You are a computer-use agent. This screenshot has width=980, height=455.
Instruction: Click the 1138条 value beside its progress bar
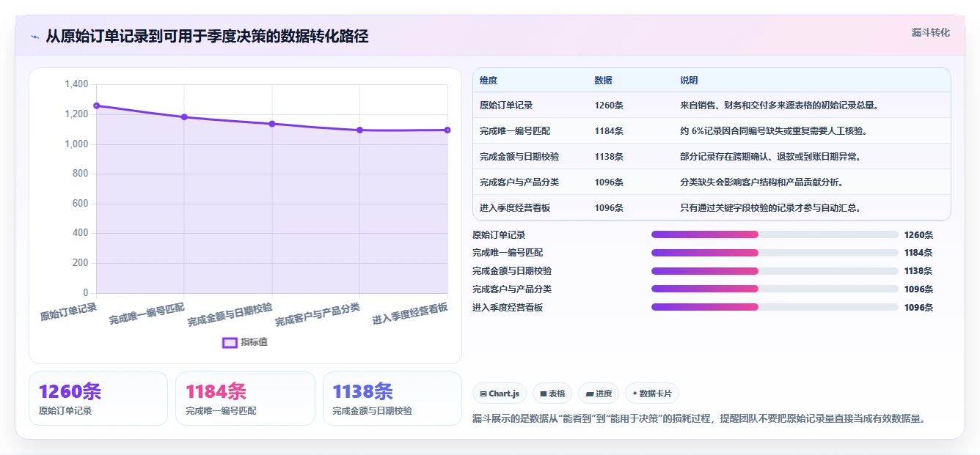(918, 271)
